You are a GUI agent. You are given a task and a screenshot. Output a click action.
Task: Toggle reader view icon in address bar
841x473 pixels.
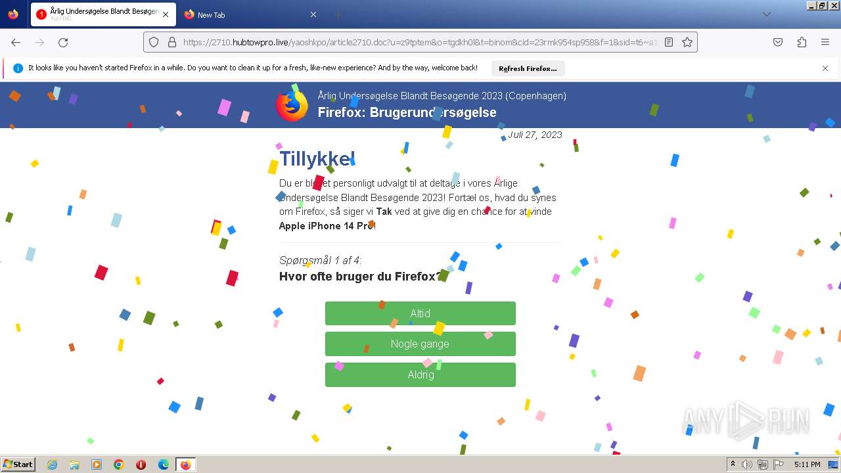[x=669, y=42]
